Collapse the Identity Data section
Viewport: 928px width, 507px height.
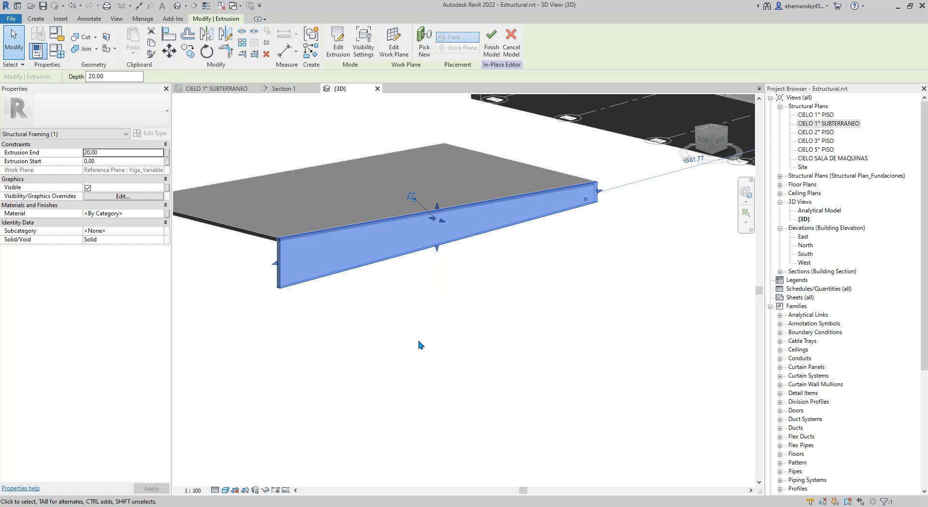[x=165, y=223]
